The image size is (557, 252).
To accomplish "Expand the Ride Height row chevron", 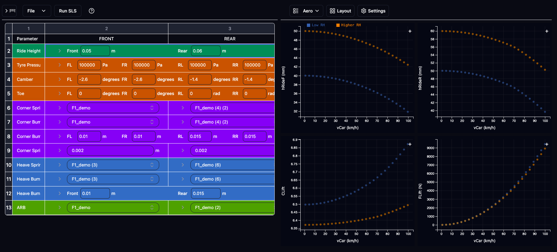I will tap(59, 51).
